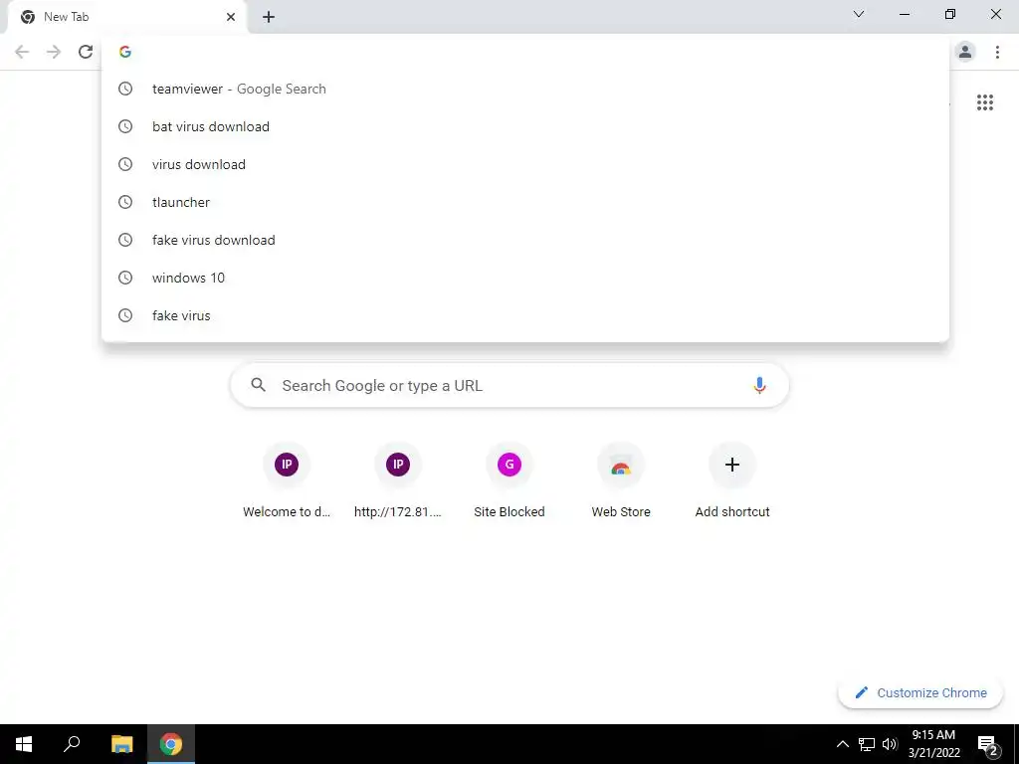Open File Explorer from the taskbar
Viewport: 1019px width, 764px height.
121,744
